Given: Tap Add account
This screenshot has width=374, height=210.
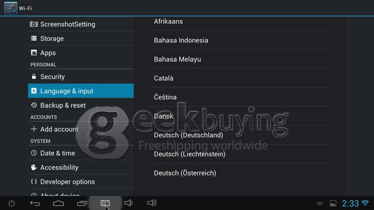Looking at the screenshot, I should click(x=81, y=129).
